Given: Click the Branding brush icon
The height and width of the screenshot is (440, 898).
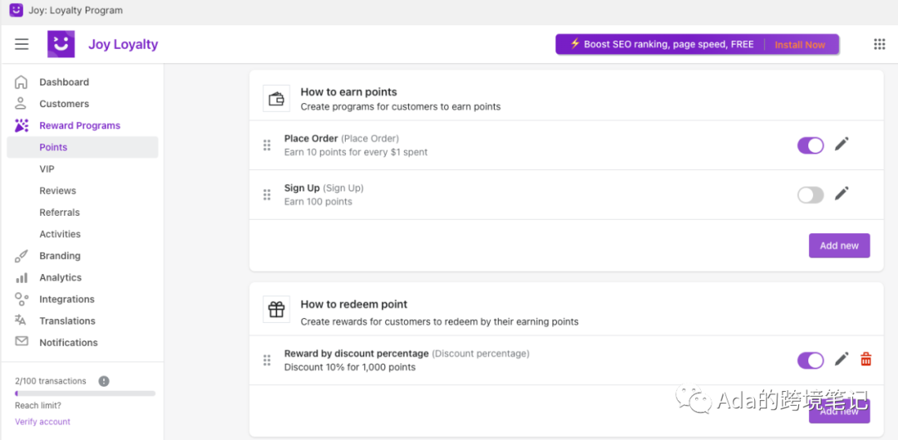Looking at the screenshot, I should [21, 256].
